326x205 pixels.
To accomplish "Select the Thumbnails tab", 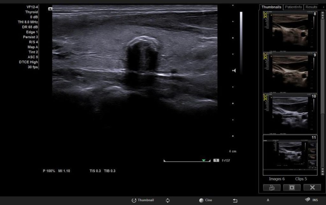I will (x=271, y=7).
